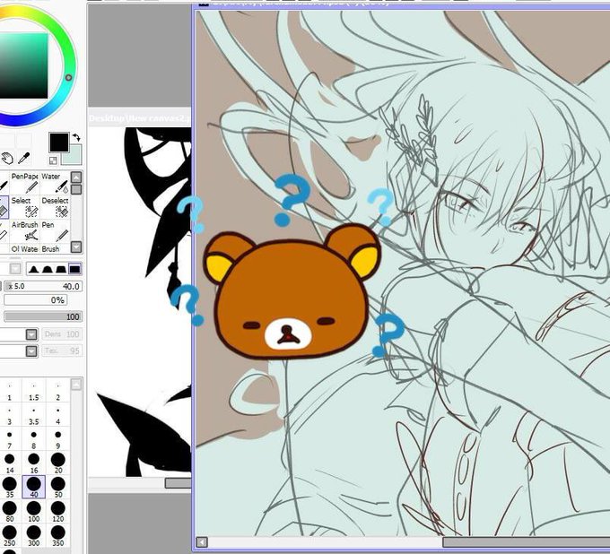Viewport: 610px width, 554px height.
Task: Click the sketch canvas horizontal scrollbar thumb
Action: tap(526, 542)
